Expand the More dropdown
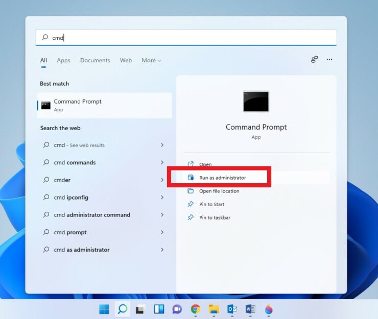378x319 pixels. click(151, 60)
